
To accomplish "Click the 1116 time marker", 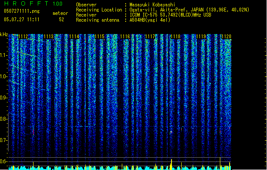I will pos(125,37).
